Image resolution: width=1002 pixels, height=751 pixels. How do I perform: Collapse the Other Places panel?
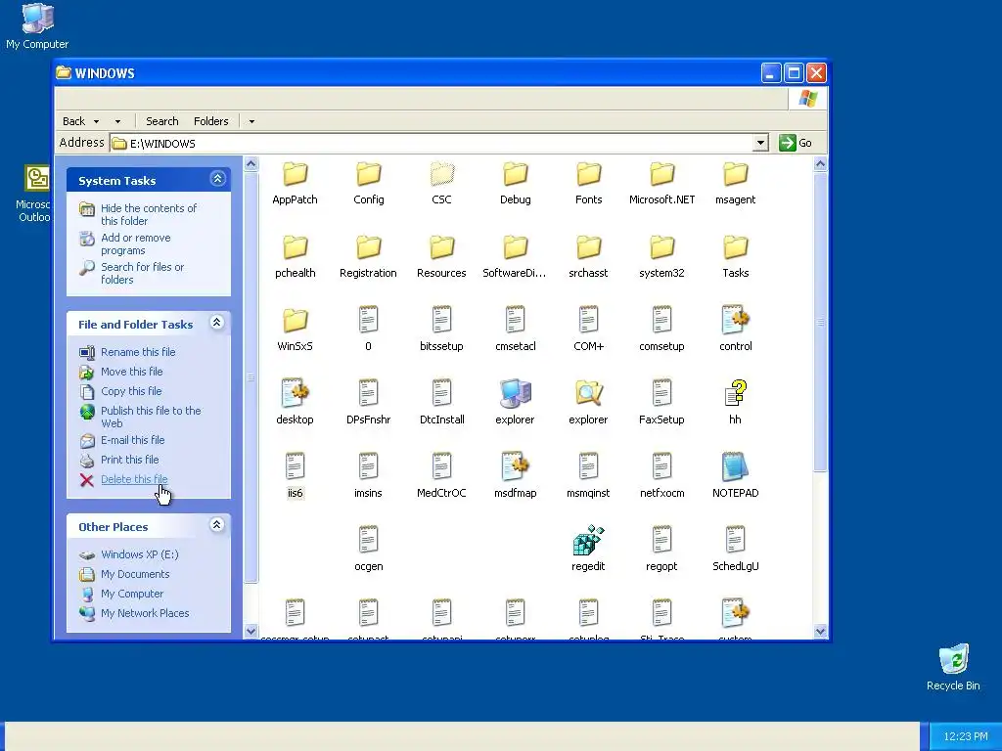(216, 525)
